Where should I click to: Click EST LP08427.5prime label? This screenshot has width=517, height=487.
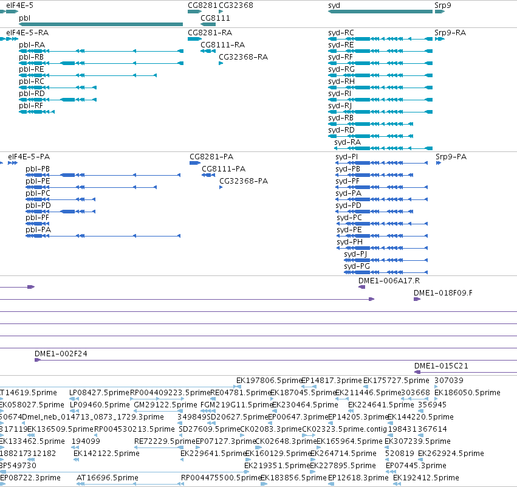[99, 393]
